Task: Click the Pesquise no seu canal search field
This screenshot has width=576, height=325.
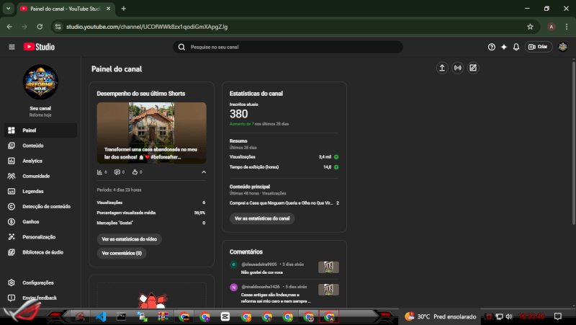Action: click(x=288, y=47)
